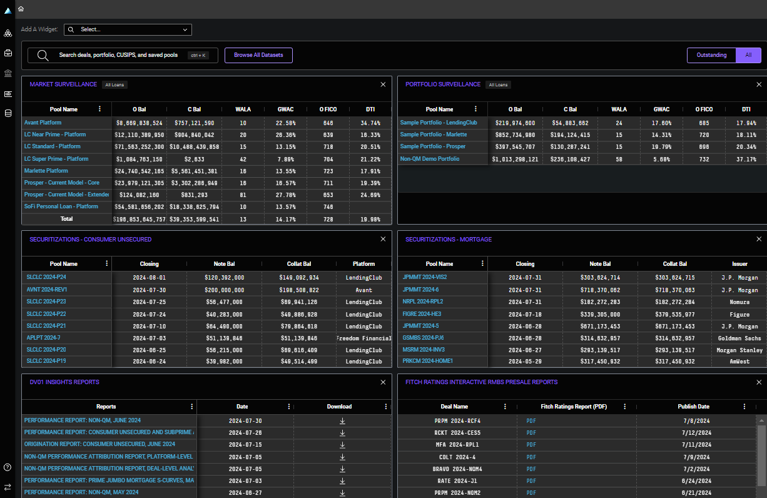Image resolution: width=767 pixels, height=498 pixels.
Task: Select the Total row O Bal value
Action: [140, 220]
